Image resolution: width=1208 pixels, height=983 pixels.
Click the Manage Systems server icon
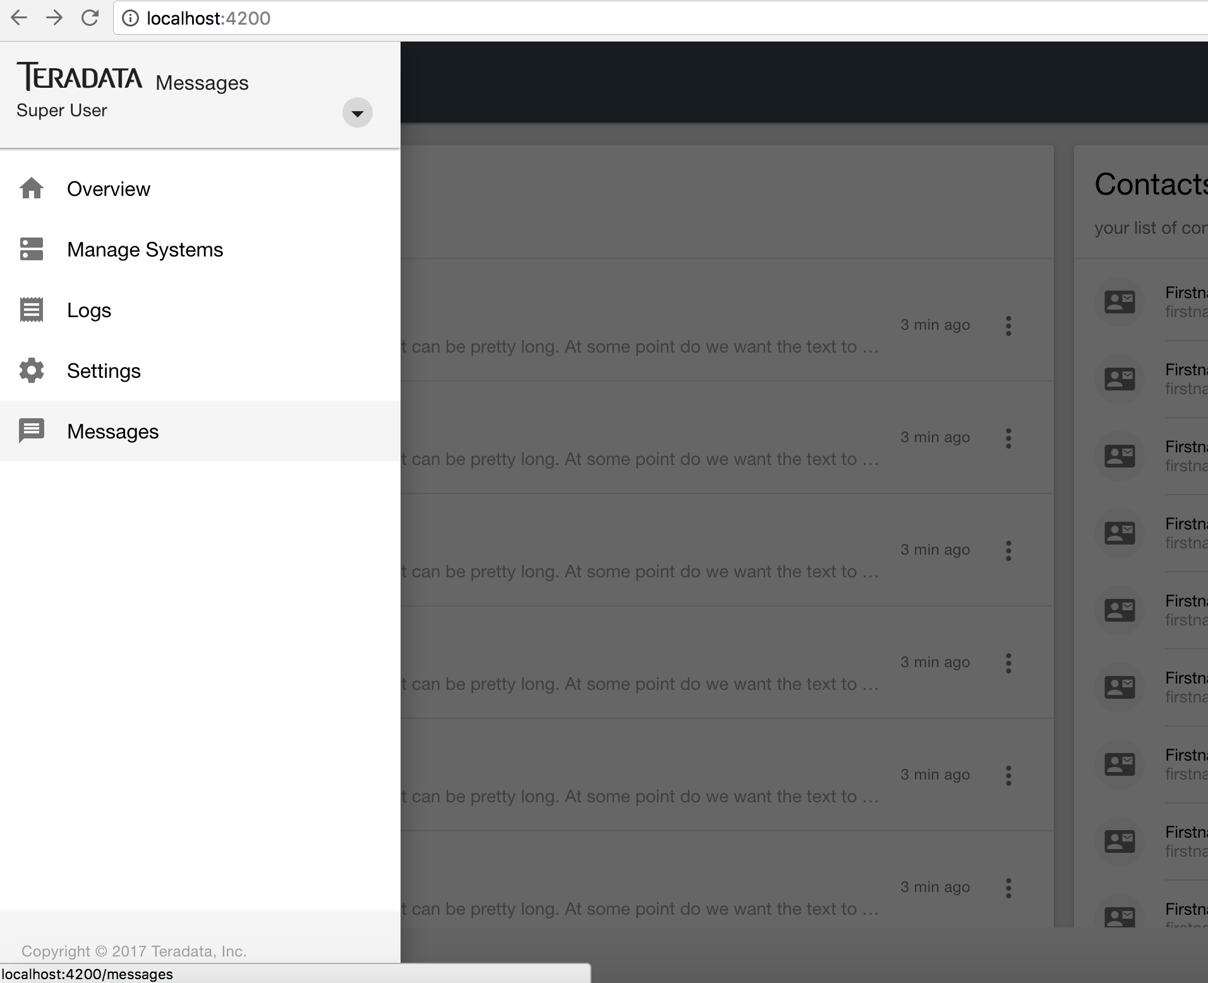pyautogui.click(x=32, y=249)
